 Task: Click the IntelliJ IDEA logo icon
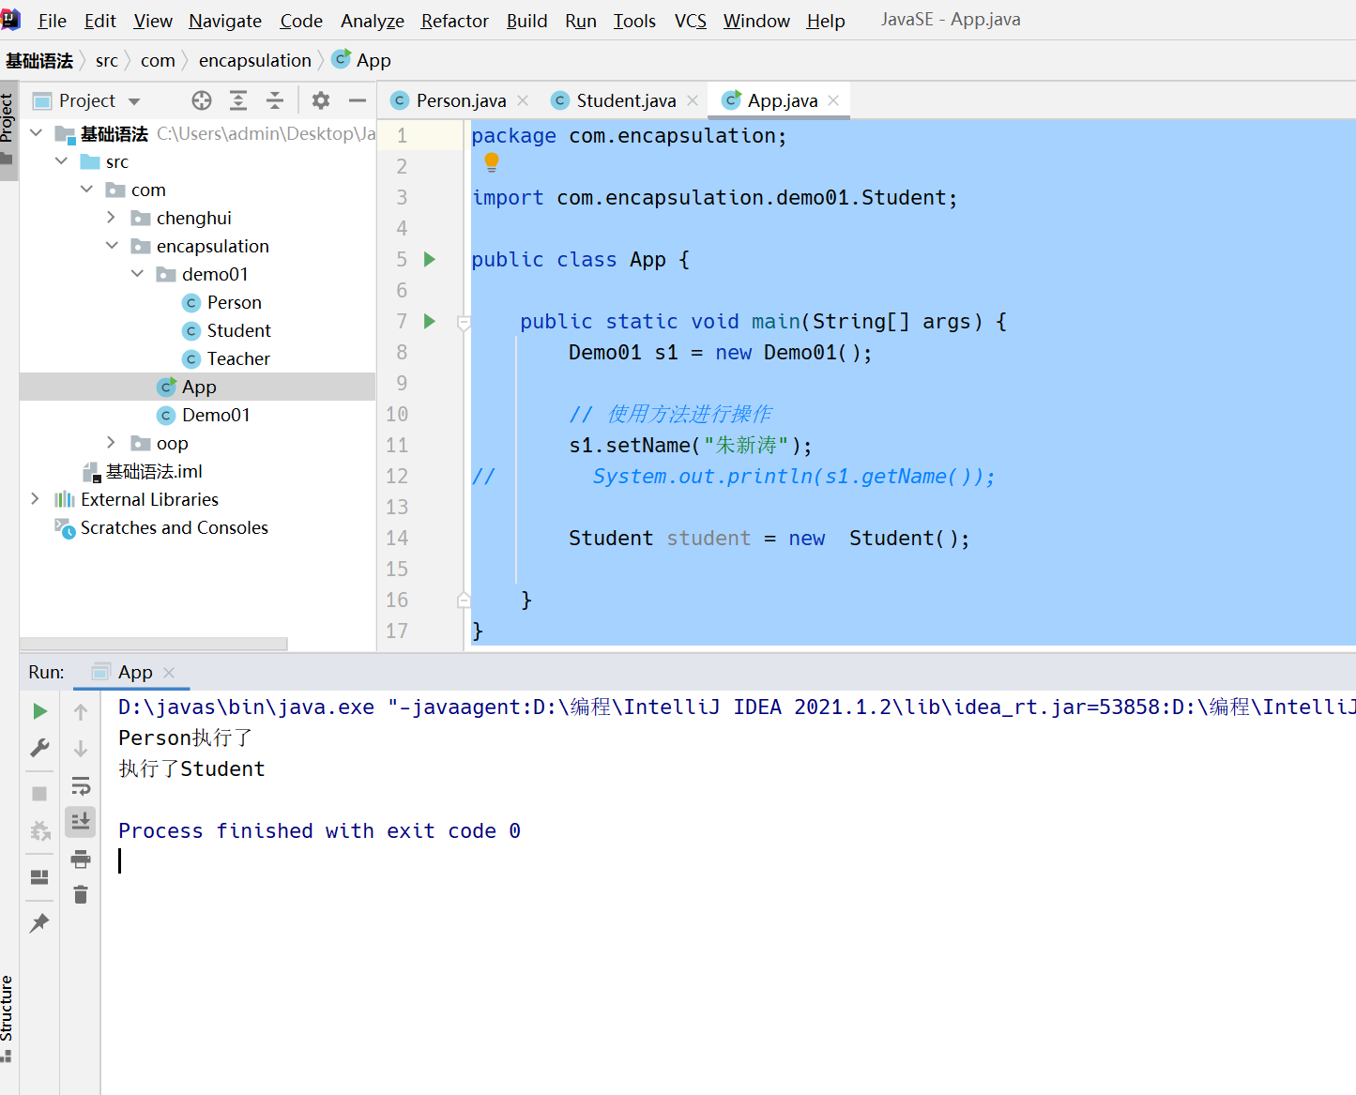10,20
